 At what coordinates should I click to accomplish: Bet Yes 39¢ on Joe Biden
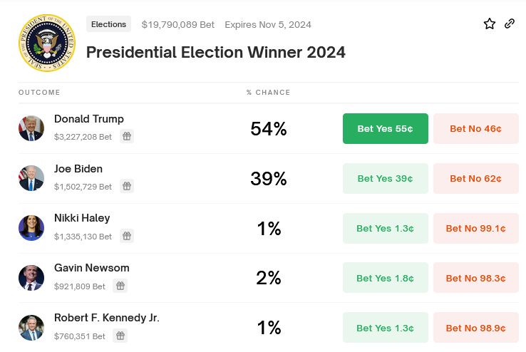(386, 178)
